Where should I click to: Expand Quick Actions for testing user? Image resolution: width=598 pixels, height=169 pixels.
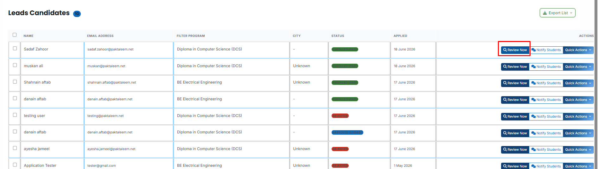[578, 117]
